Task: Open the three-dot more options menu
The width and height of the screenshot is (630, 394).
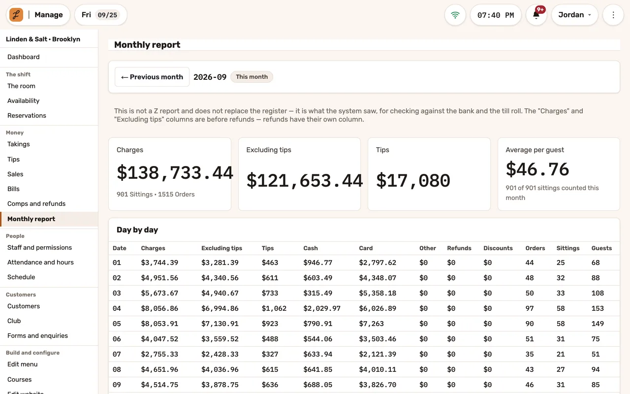Action: pos(613,15)
